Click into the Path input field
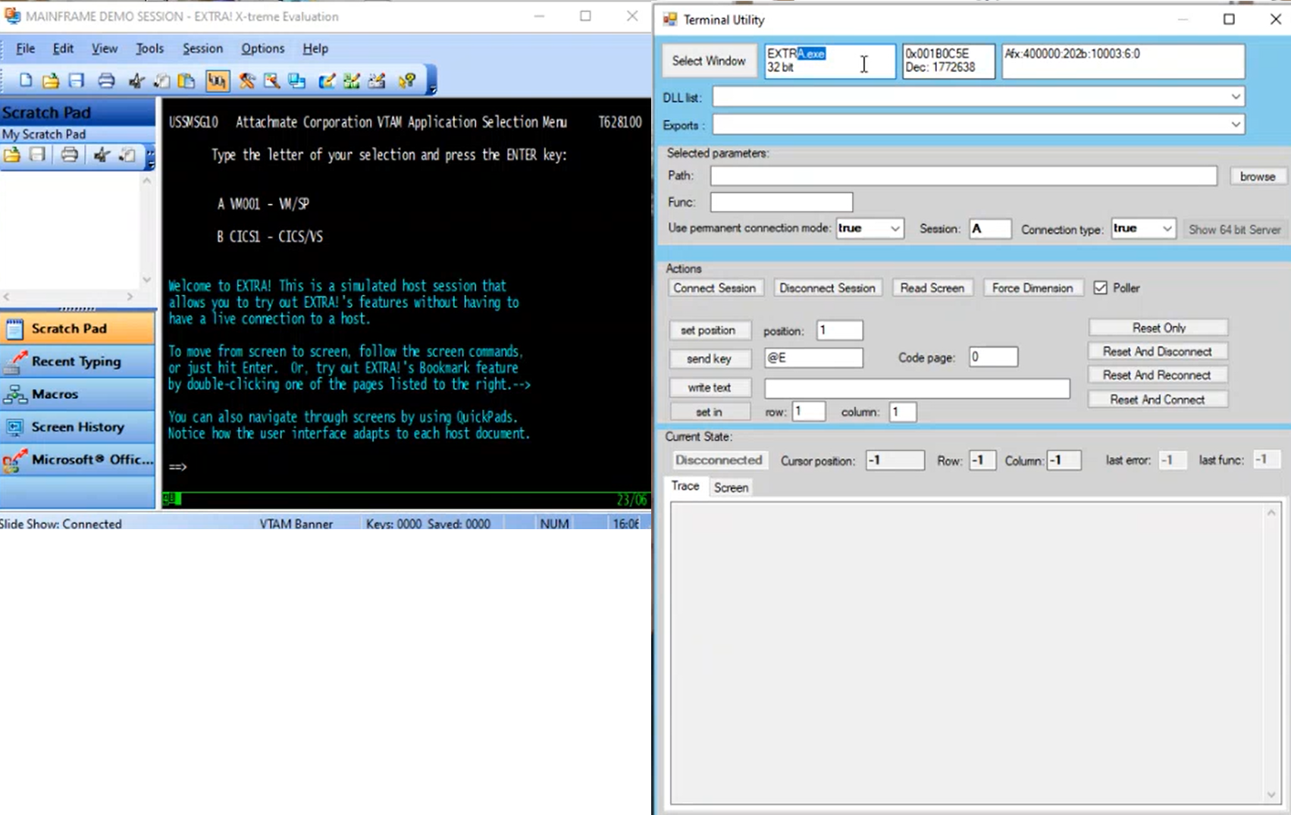This screenshot has height=815, width=1291. click(x=964, y=176)
